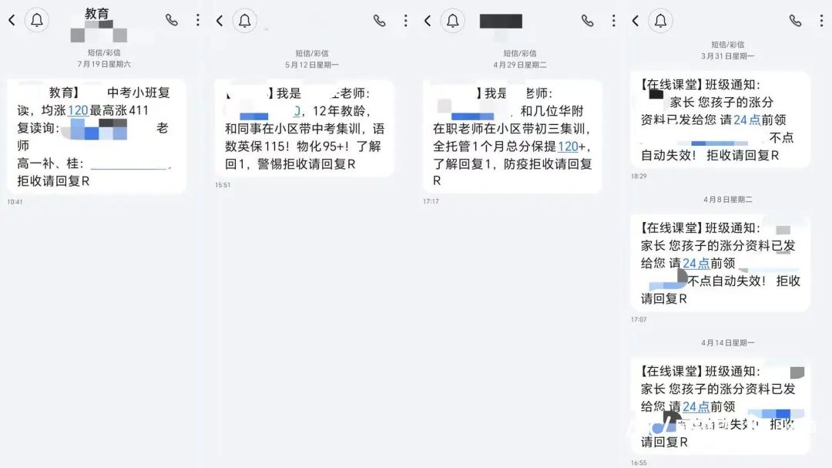This screenshot has height=468, width=832.
Task: Open overflow menu in 4月29日 conversation
Action: (614, 21)
